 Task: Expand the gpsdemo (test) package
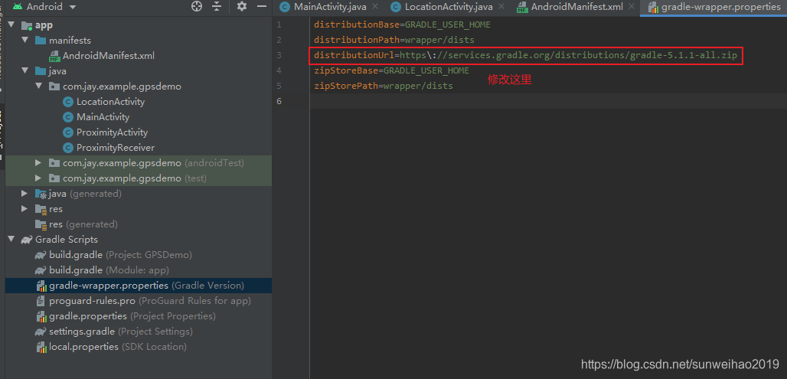pyautogui.click(x=38, y=178)
